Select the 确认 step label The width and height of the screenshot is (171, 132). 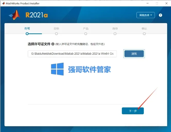[144, 29]
